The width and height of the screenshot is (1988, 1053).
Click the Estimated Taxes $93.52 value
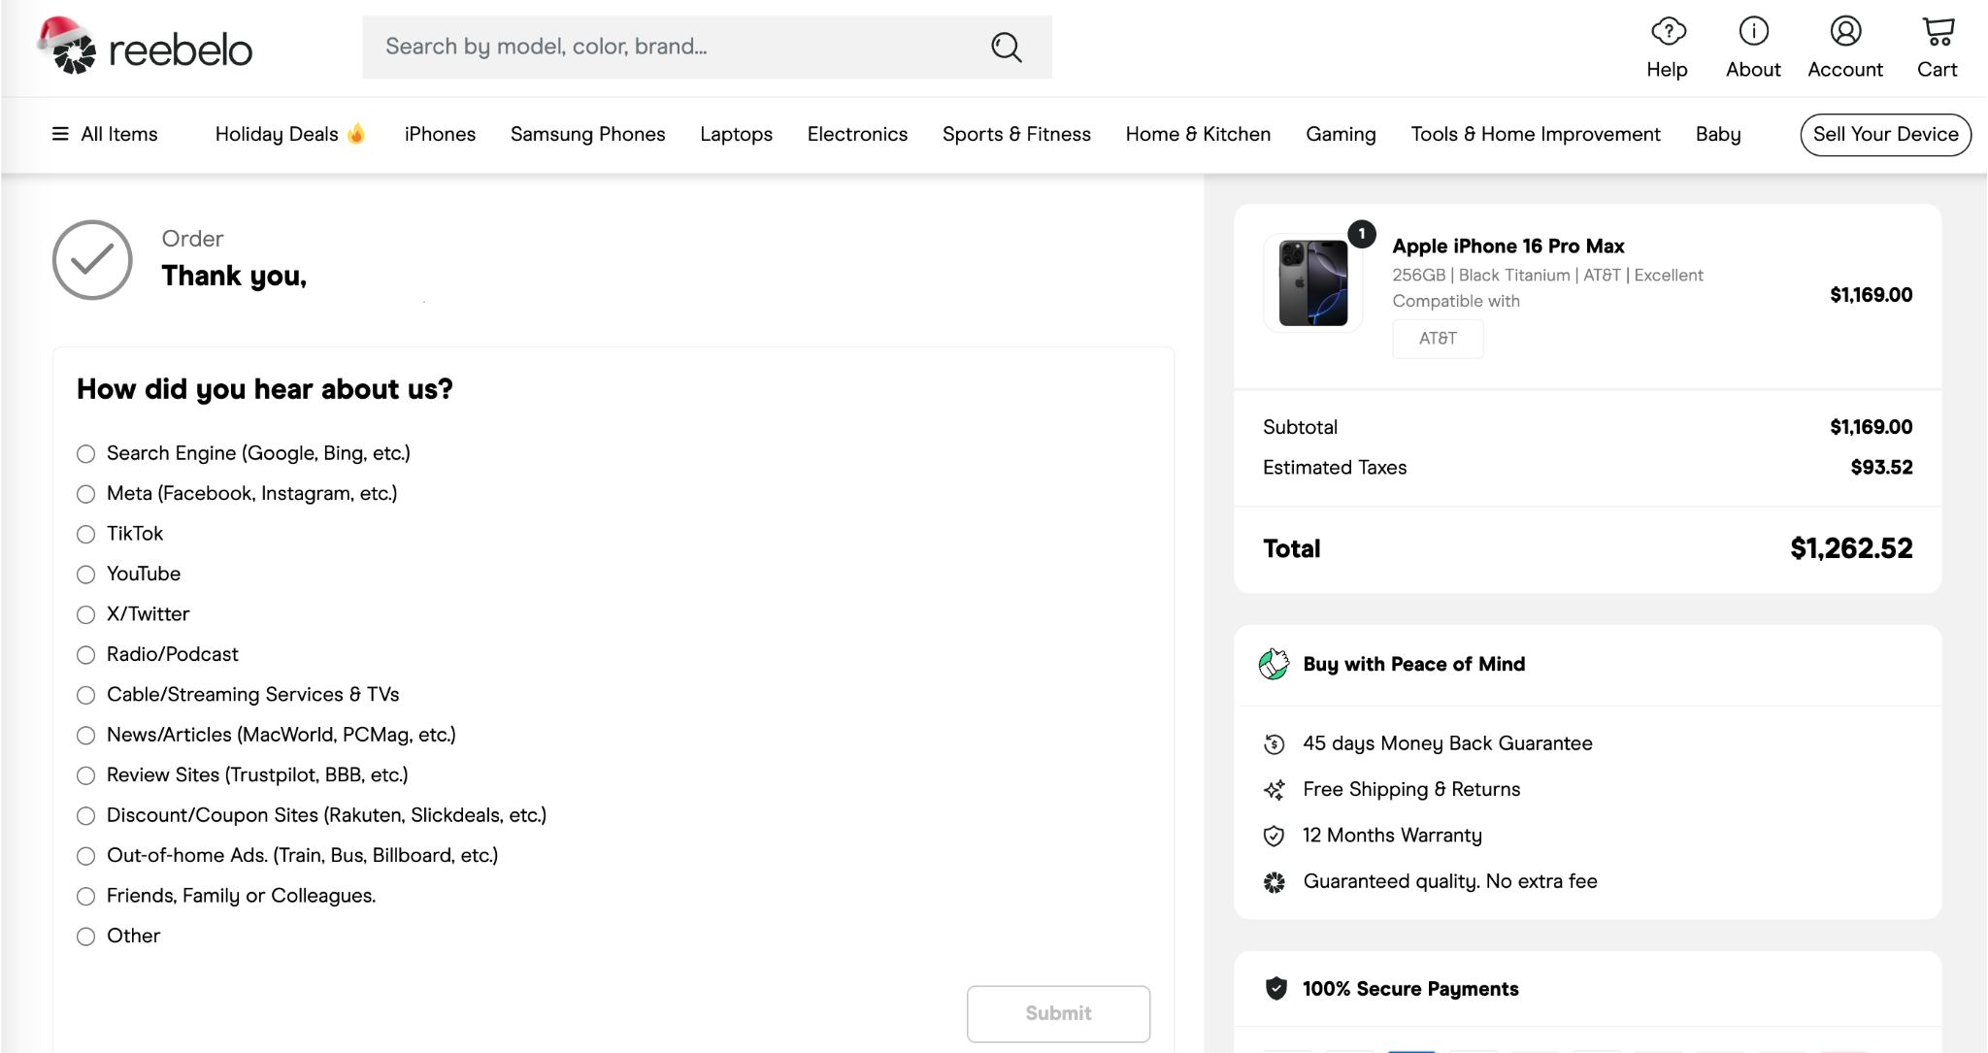1881,468
